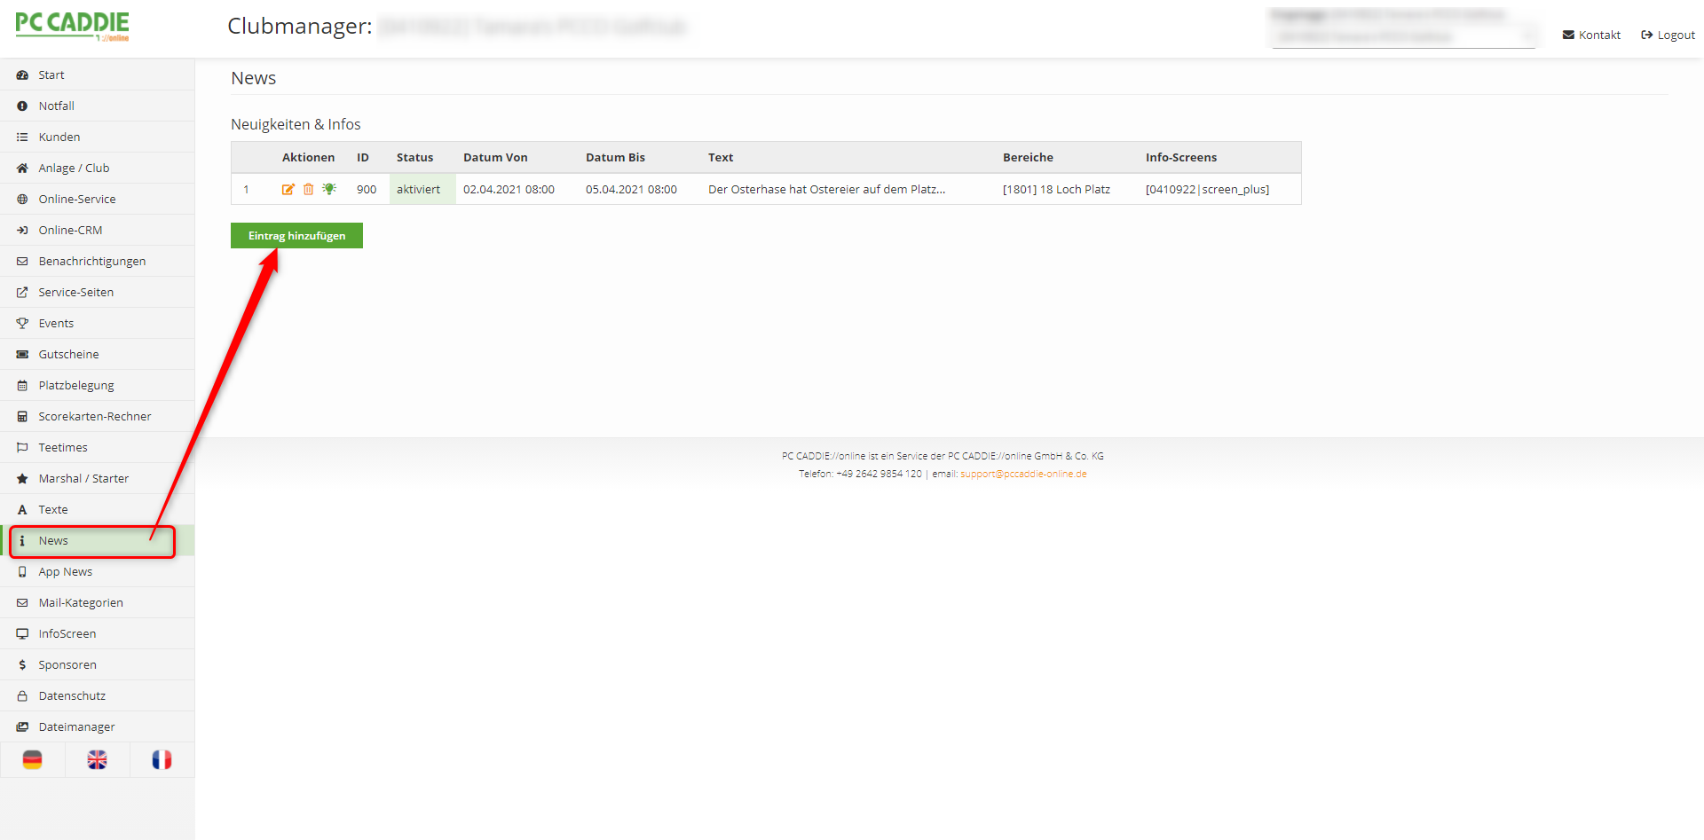Image resolution: width=1704 pixels, height=840 pixels.
Task: Click the Eintrag hinzufügen button
Action: (x=296, y=236)
